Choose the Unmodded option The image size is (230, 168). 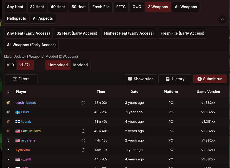point(58,65)
